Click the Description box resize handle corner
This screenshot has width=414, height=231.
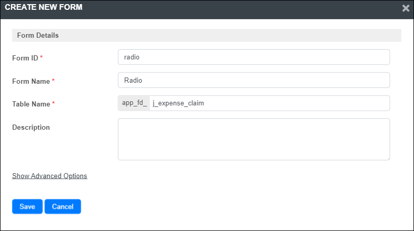(x=389, y=159)
